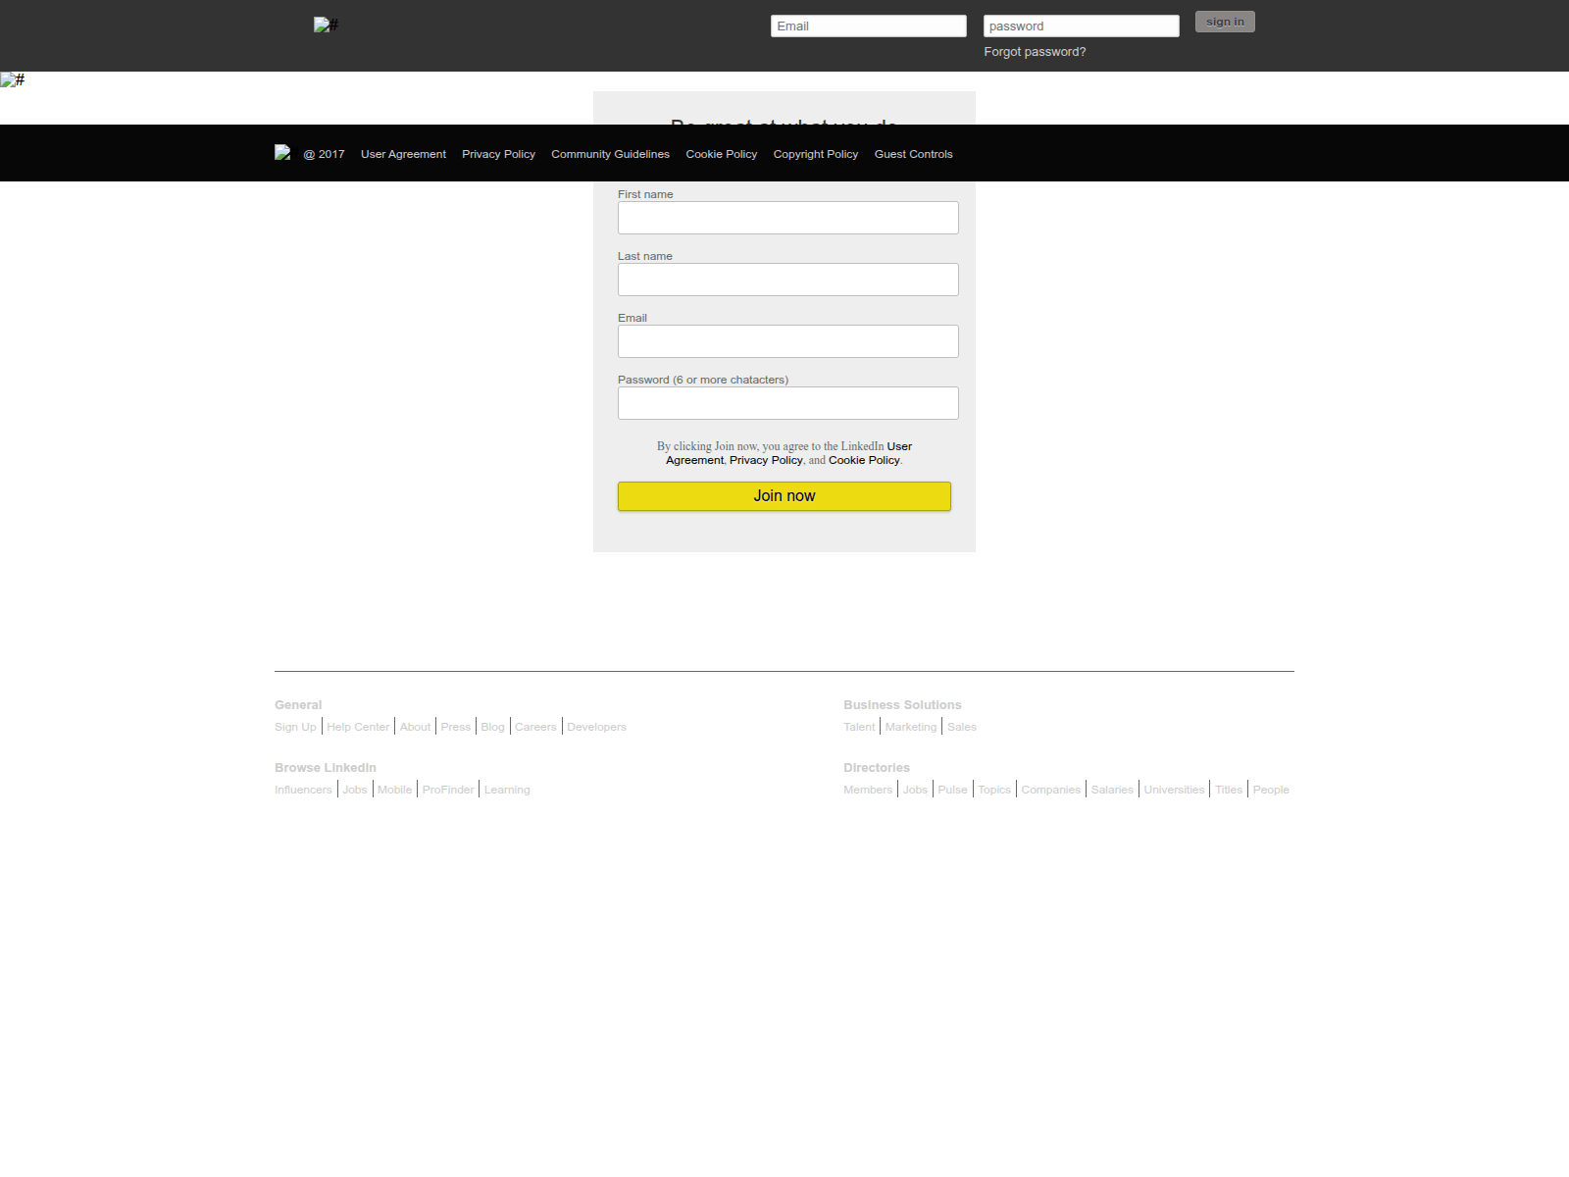Click the Browse LinkedIn footer heading
This screenshot has width=1569, height=1177.
(x=326, y=768)
